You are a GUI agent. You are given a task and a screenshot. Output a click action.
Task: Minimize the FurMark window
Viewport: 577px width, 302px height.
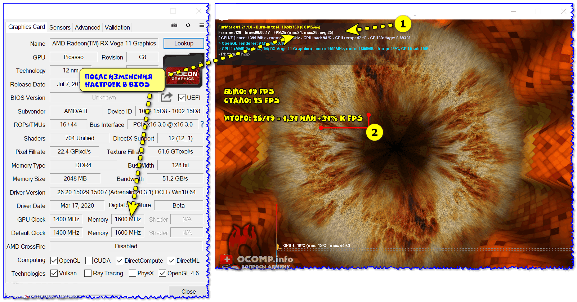[x=513, y=12]
